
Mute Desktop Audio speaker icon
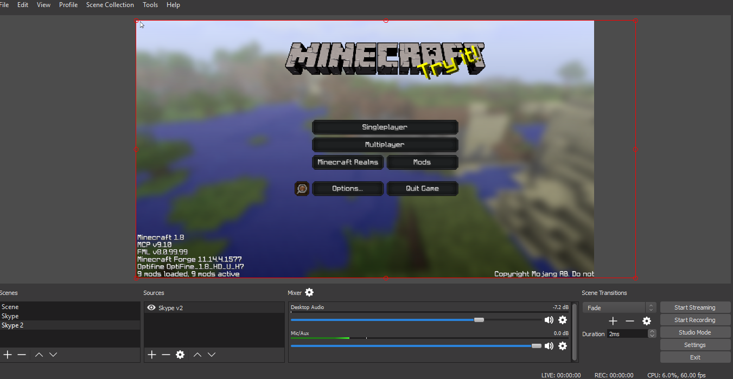click(549, 320)
